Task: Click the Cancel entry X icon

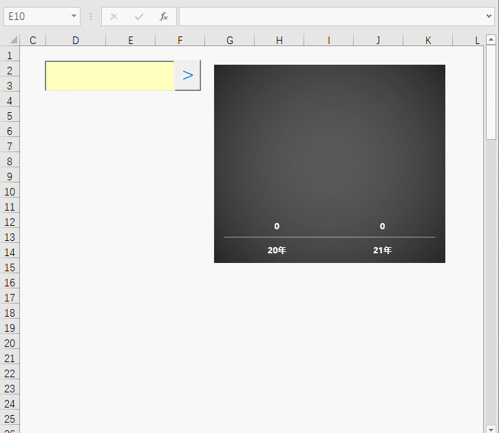Action: (114, 17)
